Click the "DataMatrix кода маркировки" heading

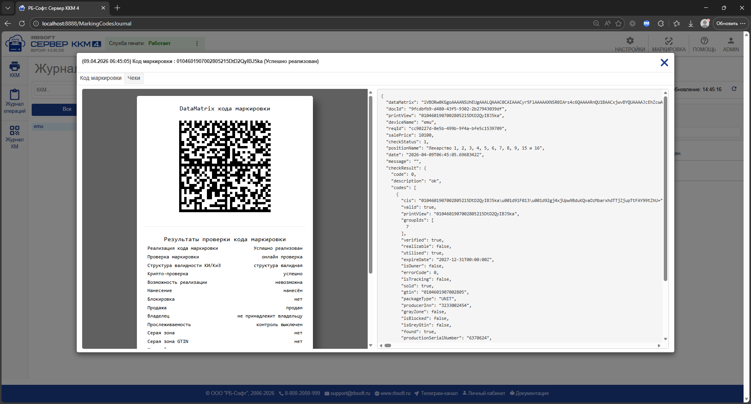pyautogui.click(x=225, y=108)
